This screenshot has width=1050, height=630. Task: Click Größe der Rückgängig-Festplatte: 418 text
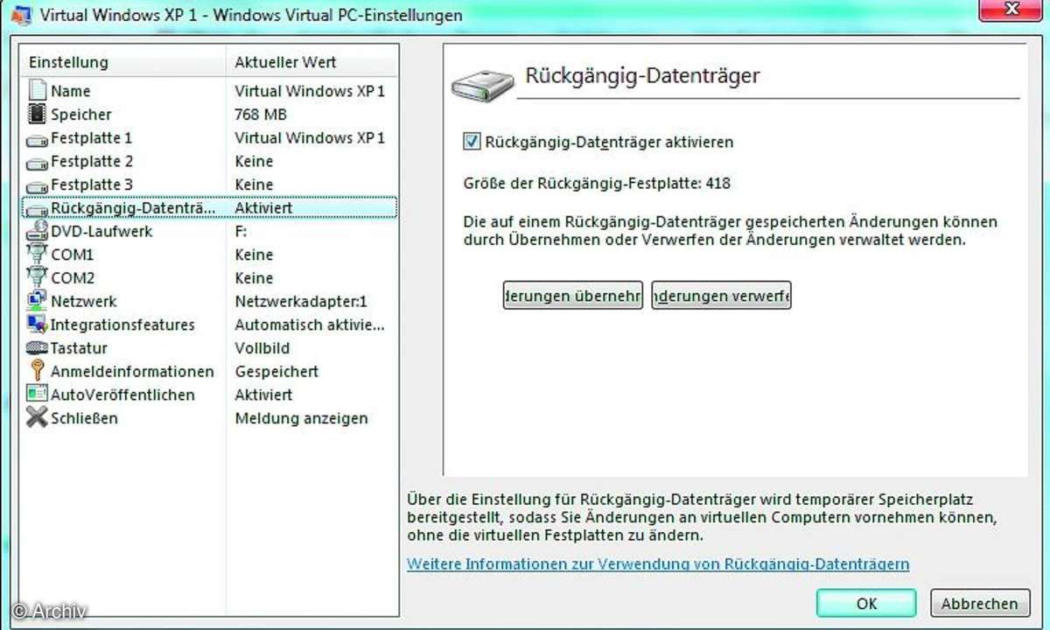coord(597,184)
